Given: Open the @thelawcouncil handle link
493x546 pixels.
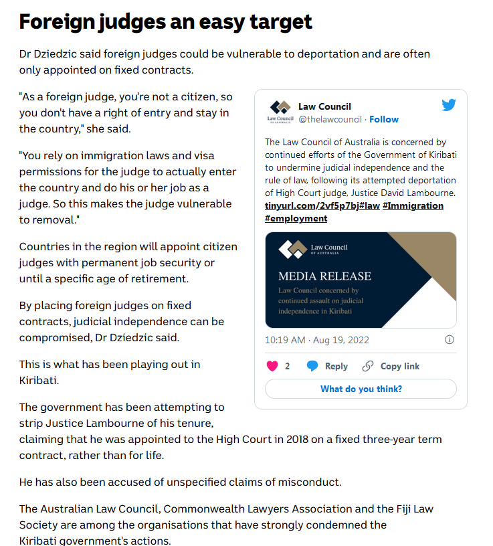Looking at the screenshot, I should click(x=330, y=119).
